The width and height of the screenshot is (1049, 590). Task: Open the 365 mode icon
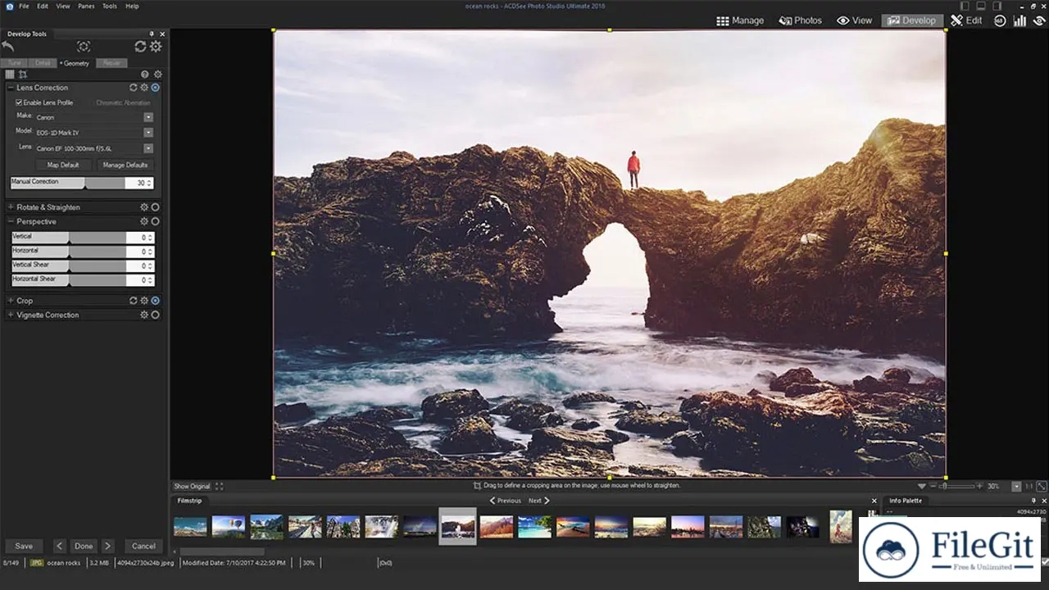click(1000, 20)
